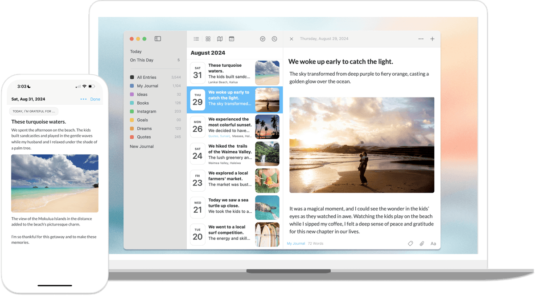
Task: Open the large sunset beach photo in entry
Action: pyautogui.click(x=362, y=145)
